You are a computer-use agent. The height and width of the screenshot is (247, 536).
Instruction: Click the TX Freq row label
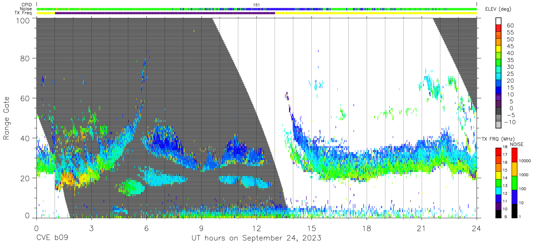23,13
